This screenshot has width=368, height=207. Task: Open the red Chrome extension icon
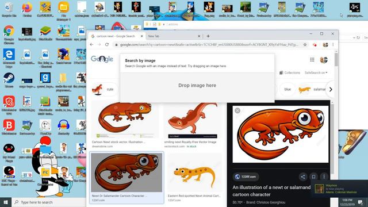point(315,45)
